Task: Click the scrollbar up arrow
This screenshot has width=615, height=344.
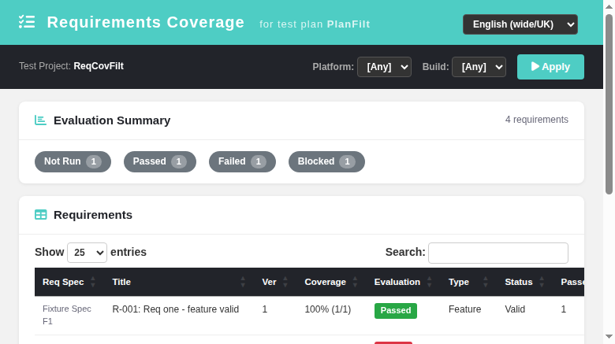Action: click(x=609, y=6)
